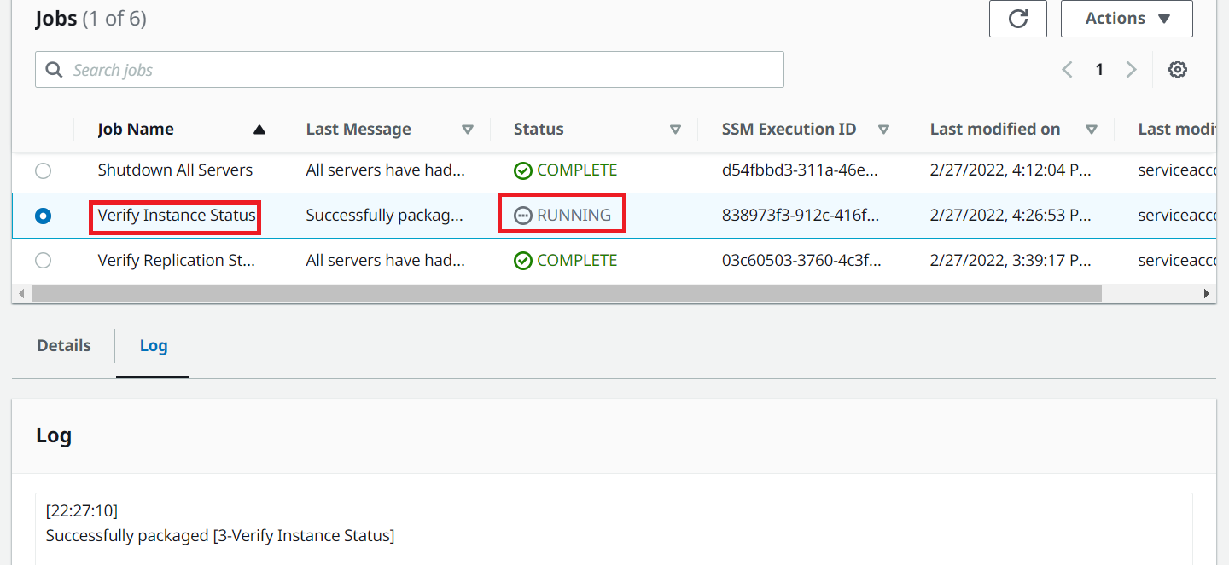Click Verify Replication row last message cell

(386, 261)
